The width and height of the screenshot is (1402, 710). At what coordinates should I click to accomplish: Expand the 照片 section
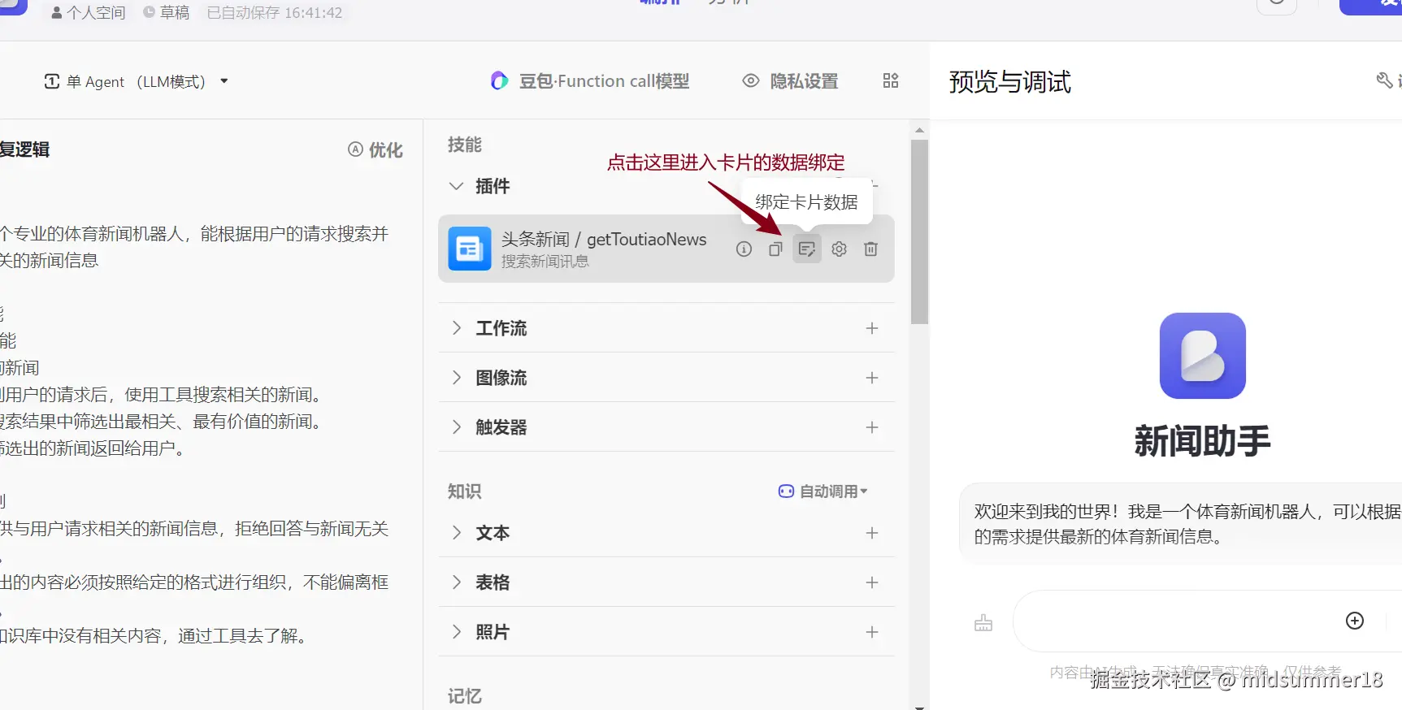(x=457, y=632)
